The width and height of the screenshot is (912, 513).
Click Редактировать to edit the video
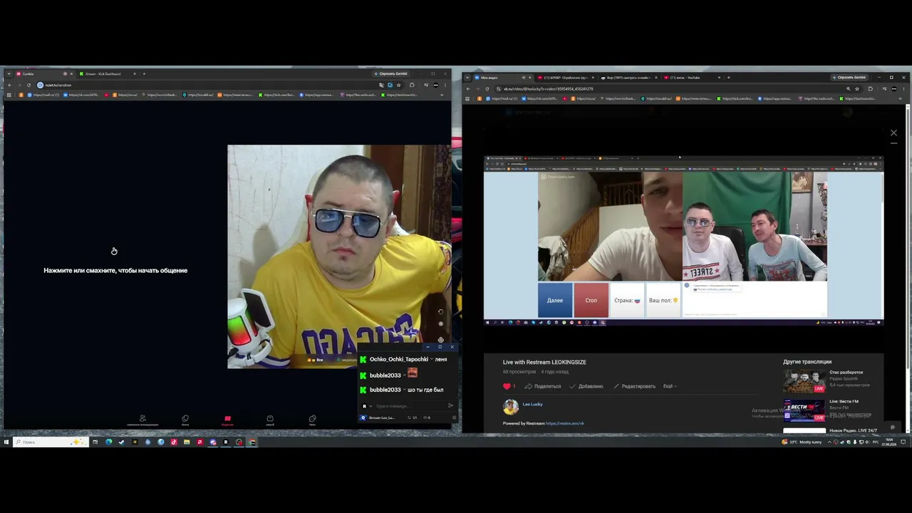point(634,386)
